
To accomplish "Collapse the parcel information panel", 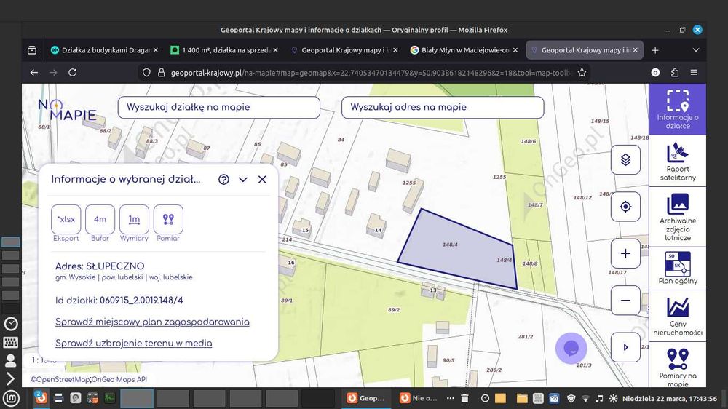I will point(243,180).
